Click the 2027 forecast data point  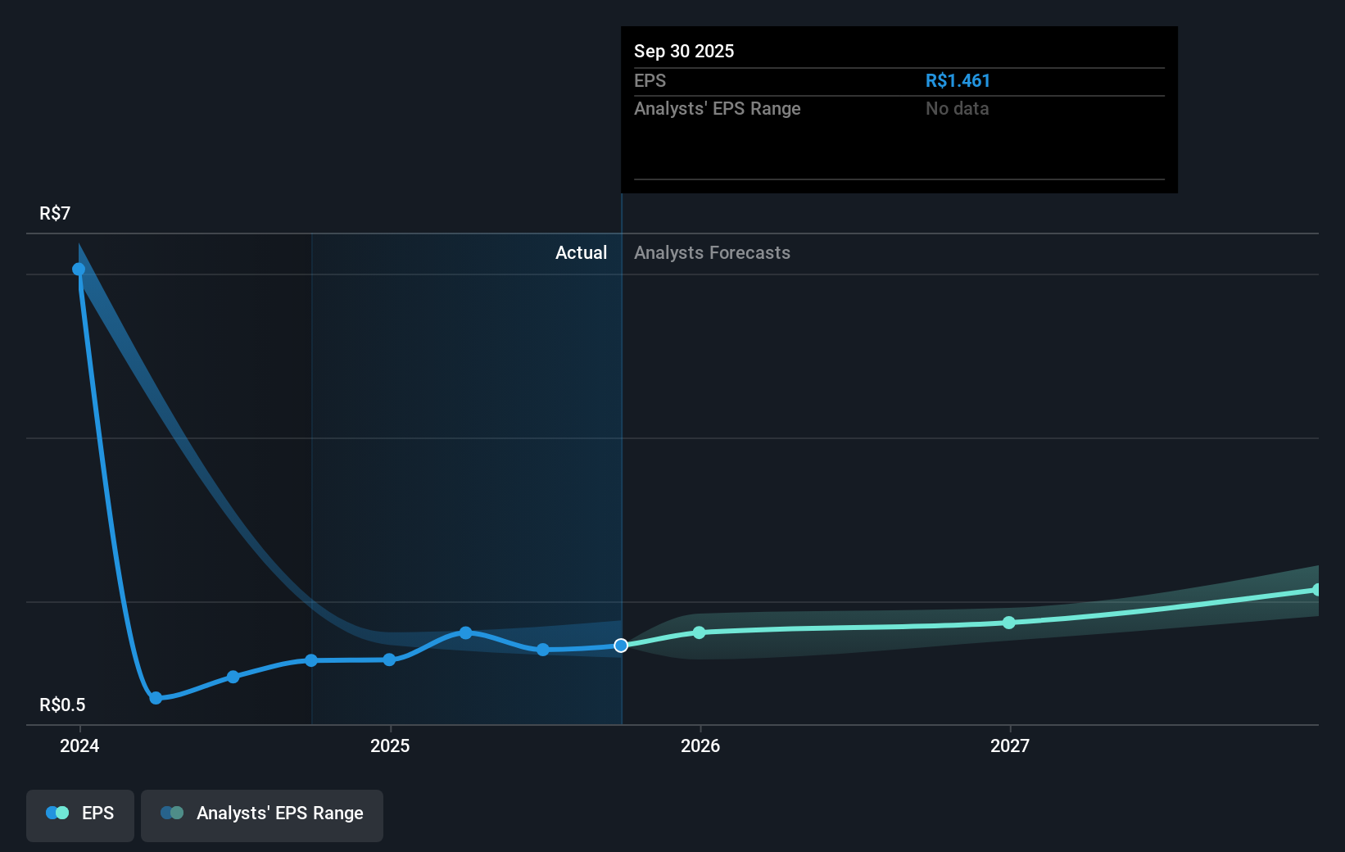[x=1009, y=623]
